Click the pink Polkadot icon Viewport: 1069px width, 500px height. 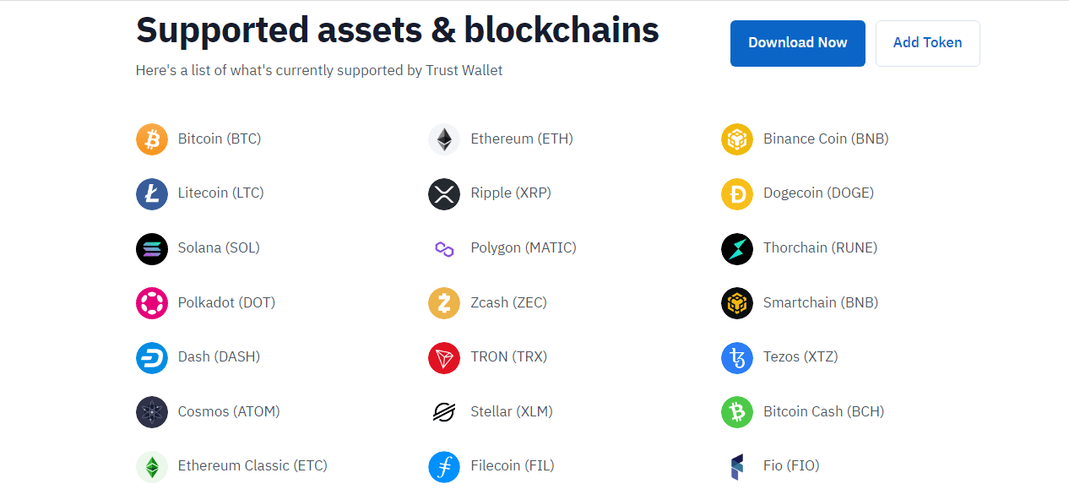pos(152,303)
